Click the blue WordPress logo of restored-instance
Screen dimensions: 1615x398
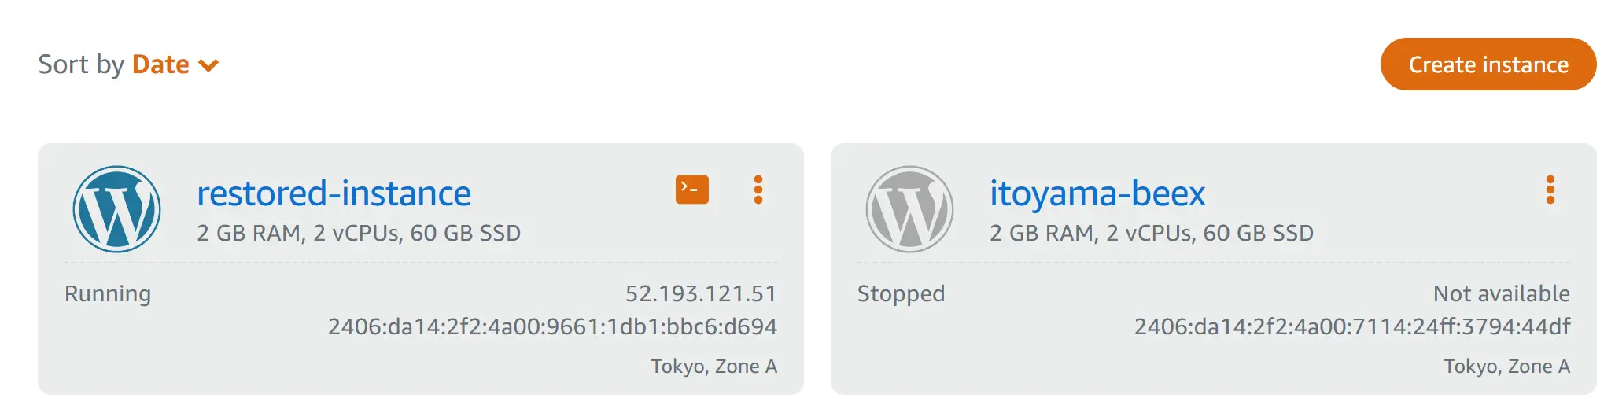pos(117,209)
